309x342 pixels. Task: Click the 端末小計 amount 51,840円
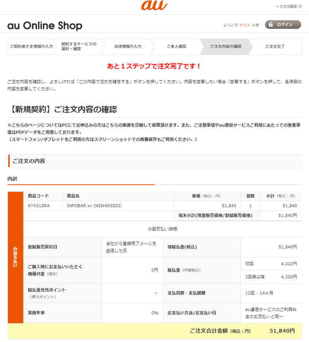[x=288, y=216]
